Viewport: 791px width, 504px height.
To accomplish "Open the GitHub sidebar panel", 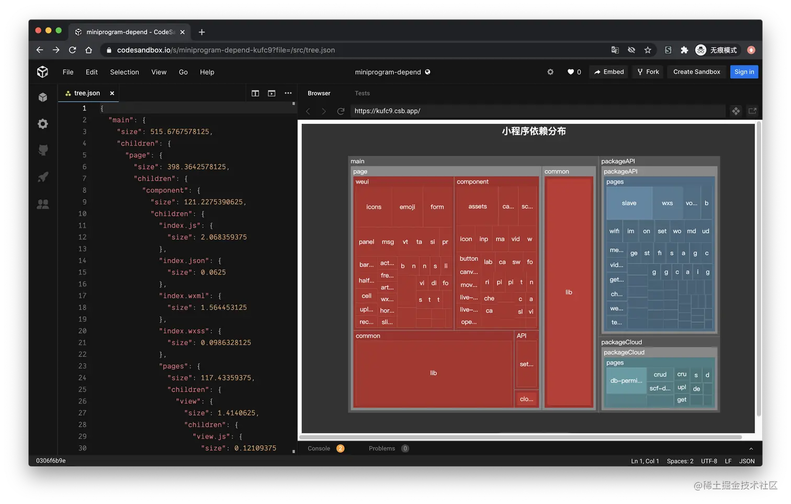I will 43,151.
